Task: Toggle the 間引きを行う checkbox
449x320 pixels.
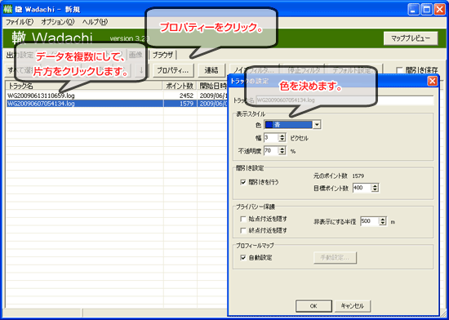Action: pyautogui.click(x=243, y=182)
